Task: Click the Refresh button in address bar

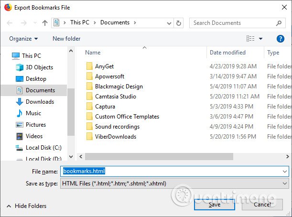Action: pos(179,22)
